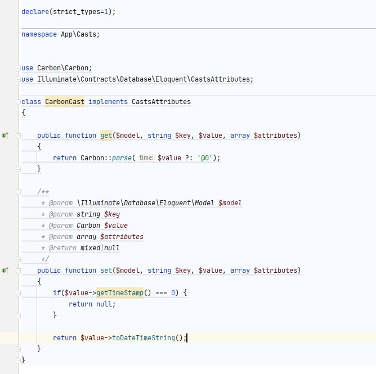Collapse the get function fold marker
This screenshot has width=376, height=374.
coord(18,136)
